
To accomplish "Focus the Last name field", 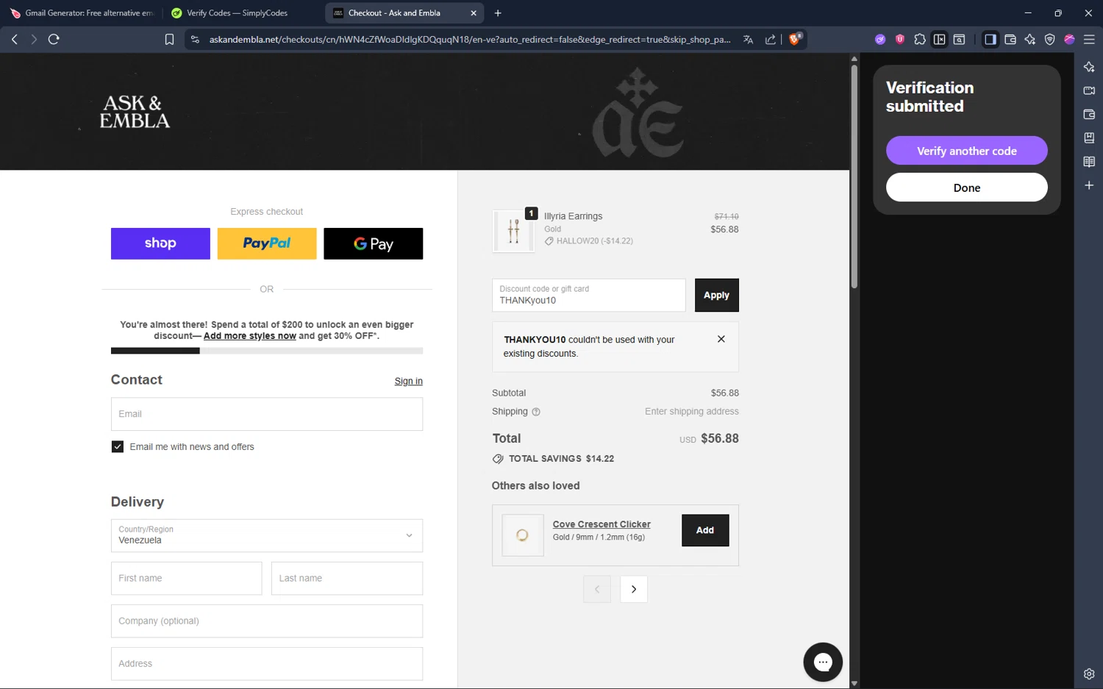I will coord(347,579).
